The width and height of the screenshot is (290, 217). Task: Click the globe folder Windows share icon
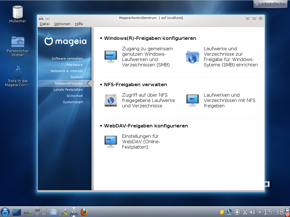tap(192, 57)
